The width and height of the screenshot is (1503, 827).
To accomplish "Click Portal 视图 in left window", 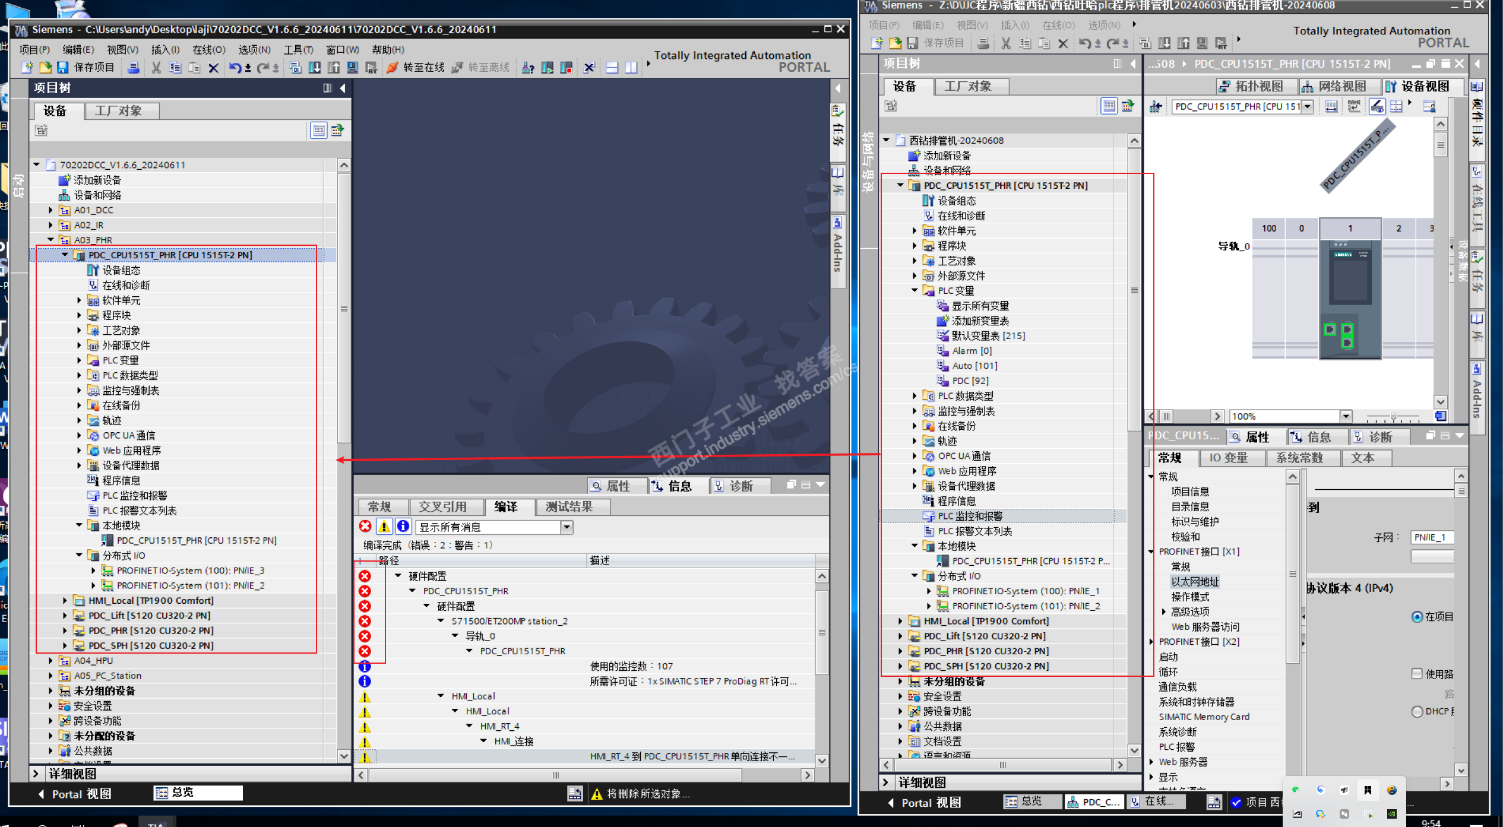I will (x=75, y=794).
